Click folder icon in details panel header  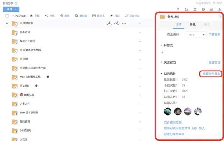click(x=162, y=17)
